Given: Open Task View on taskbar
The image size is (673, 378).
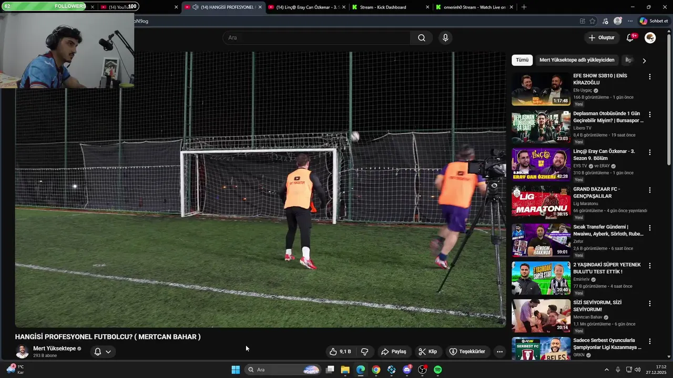Looking at the screenshot, I should point(330,370).
